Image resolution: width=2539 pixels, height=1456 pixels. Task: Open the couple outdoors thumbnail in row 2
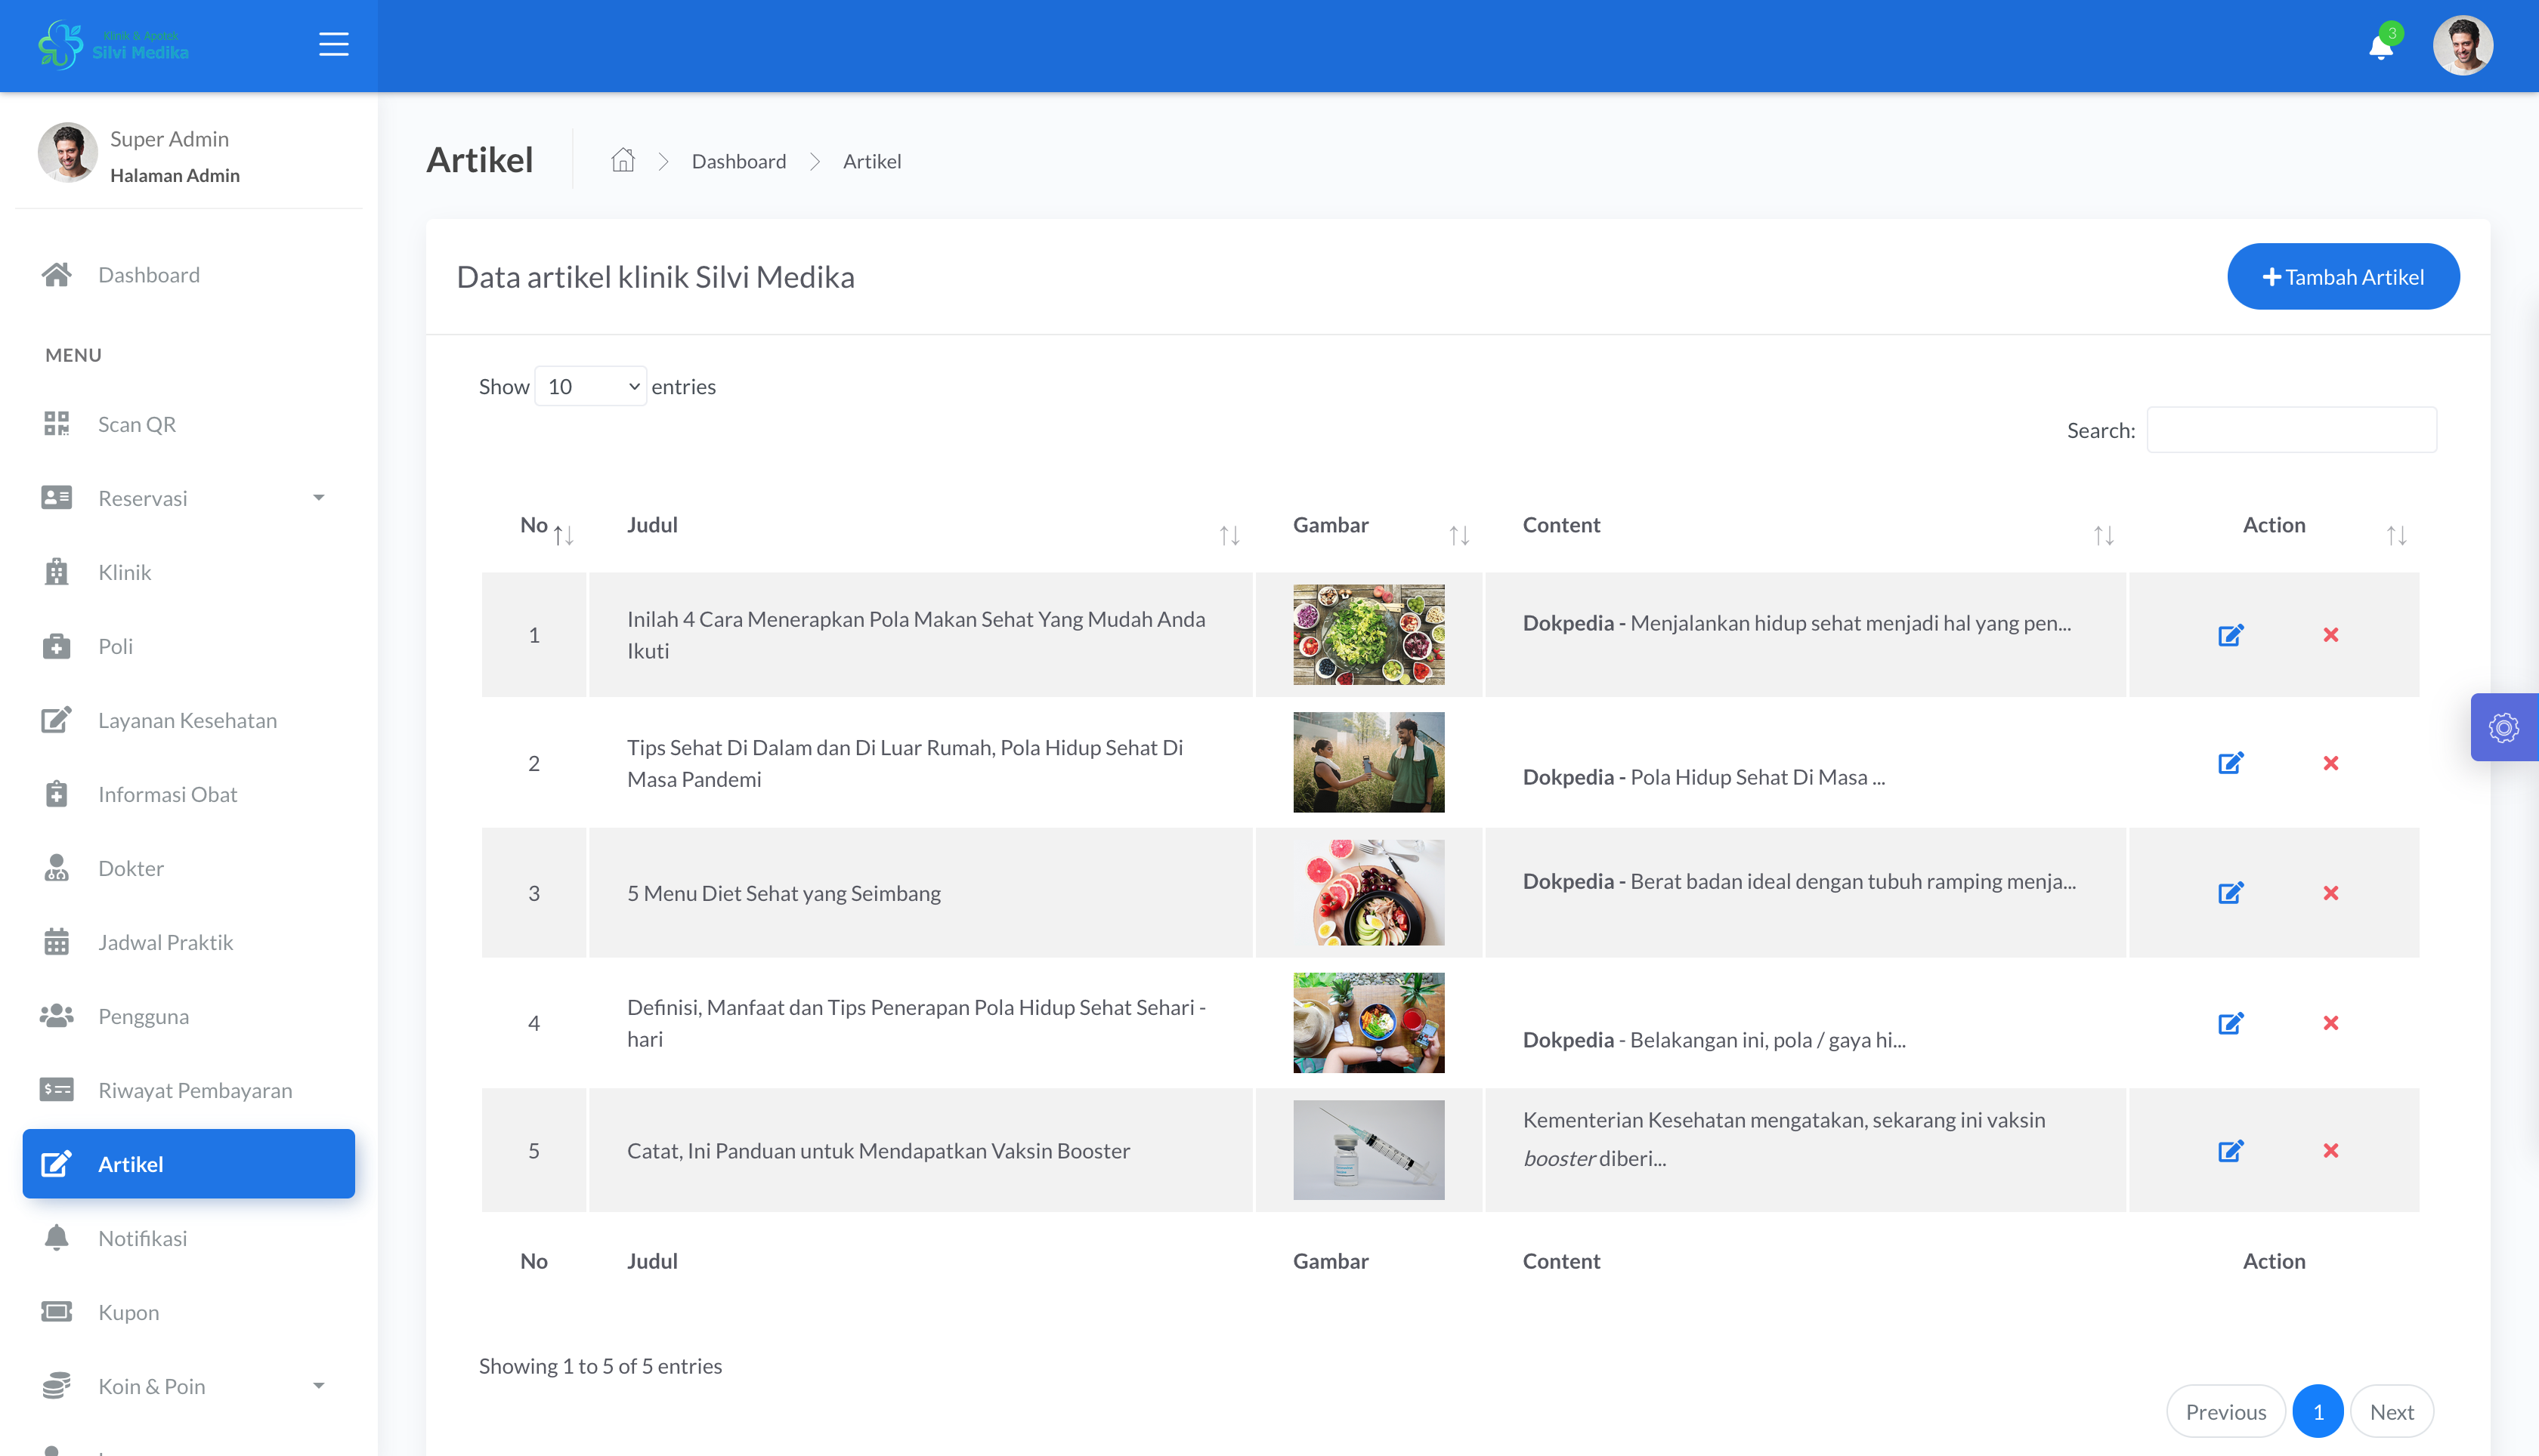[1368, 762]
